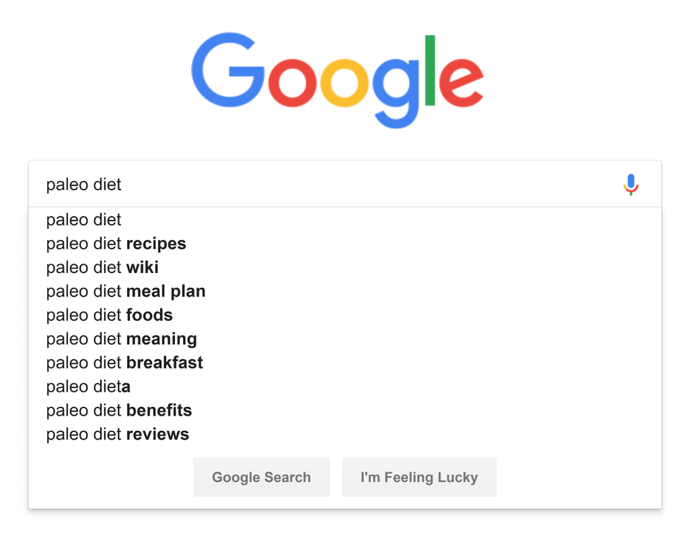Select the 'paleo diet' suggestion
This screenshot has width=689, height=542.
click(83, 220)
